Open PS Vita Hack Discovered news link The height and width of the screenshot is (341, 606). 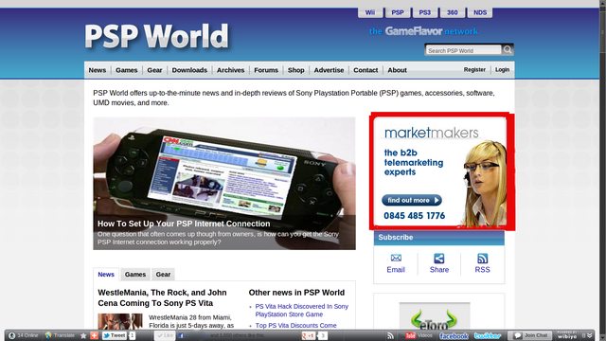301,310
